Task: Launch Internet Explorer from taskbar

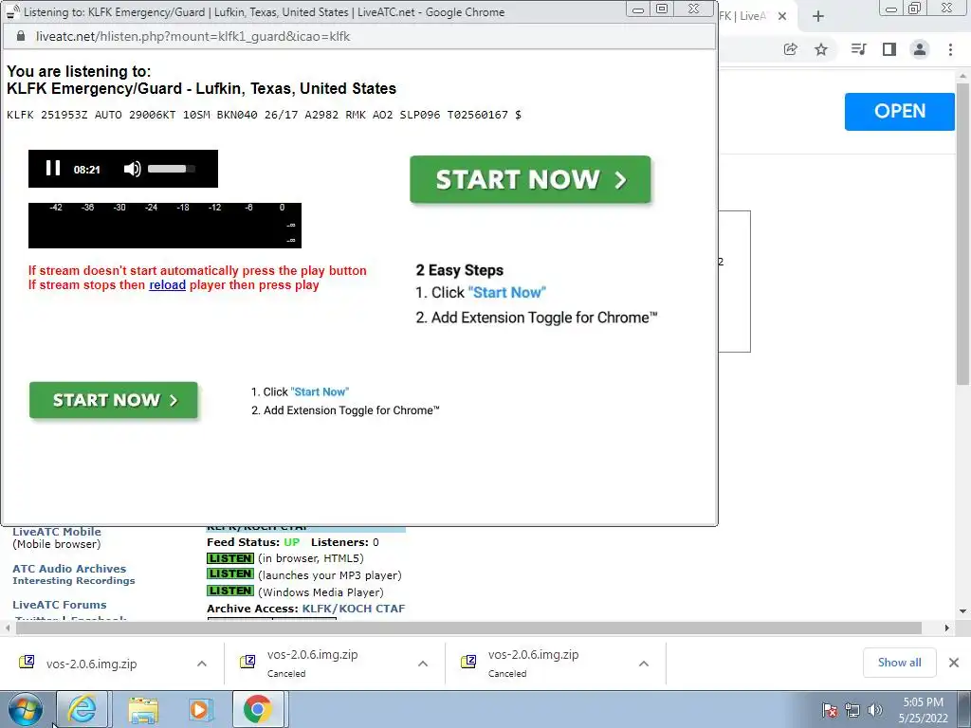Action: pos(83,709)
